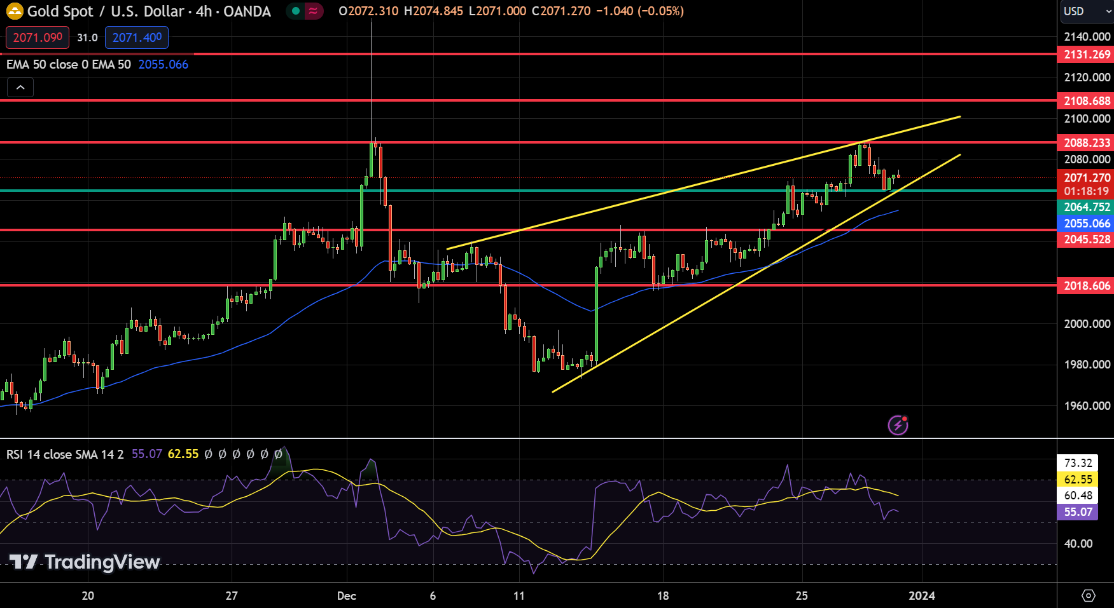Viewport: 1114px width, 608px height.
Task: Open the USD currency dropdown
Action: coord(1085,11)
